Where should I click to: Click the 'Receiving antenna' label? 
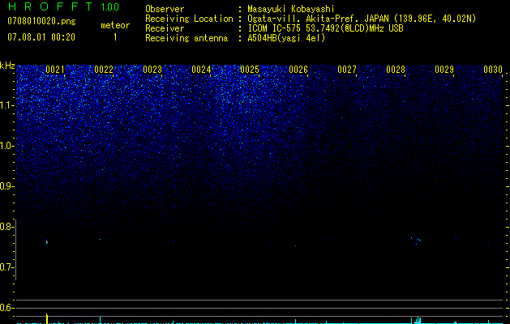pyautogui.click(x=186, y=38)
